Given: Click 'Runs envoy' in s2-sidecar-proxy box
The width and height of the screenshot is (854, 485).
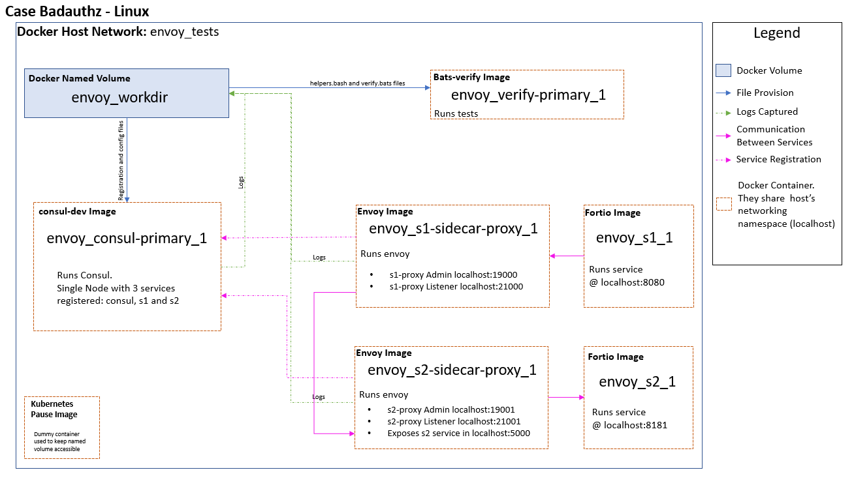Looking at the screenshot, I should tap(384, 395).
